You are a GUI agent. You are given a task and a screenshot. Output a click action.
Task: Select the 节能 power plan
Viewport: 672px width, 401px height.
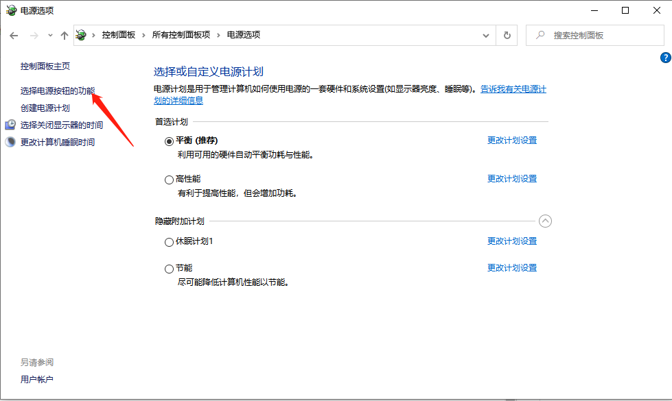click(x=168, y=268)
